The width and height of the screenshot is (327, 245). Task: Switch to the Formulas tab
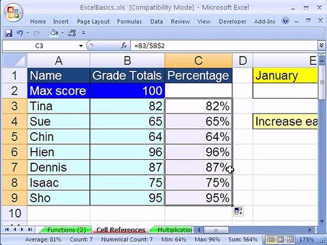(x=129, y=22)
